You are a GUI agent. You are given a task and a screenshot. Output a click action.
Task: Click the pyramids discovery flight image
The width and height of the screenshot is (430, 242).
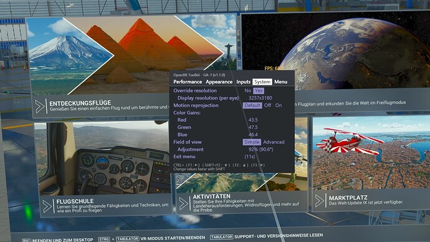tap(131, 55)
